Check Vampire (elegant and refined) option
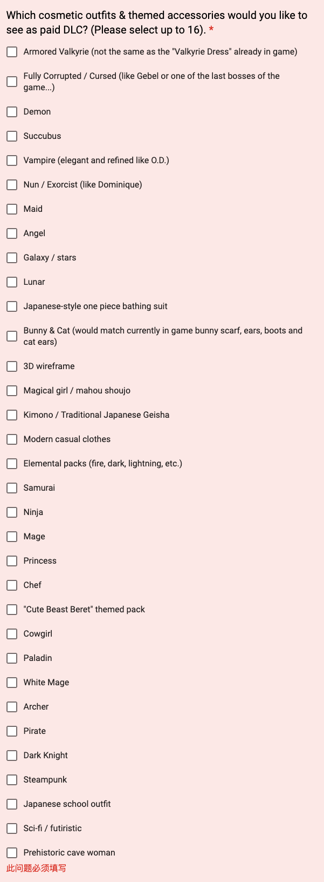 pyautogui.click(x=12, y=161)
